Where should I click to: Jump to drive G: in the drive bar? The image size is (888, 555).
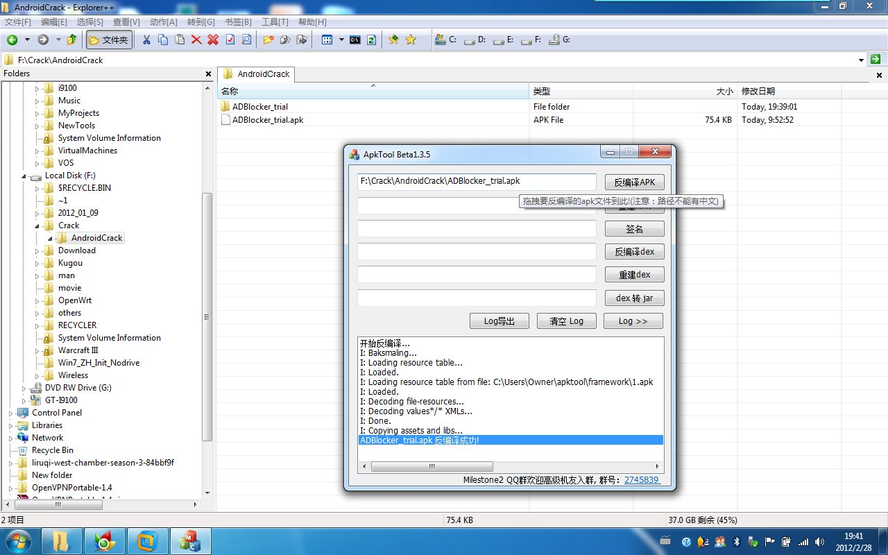pos(559,40)
